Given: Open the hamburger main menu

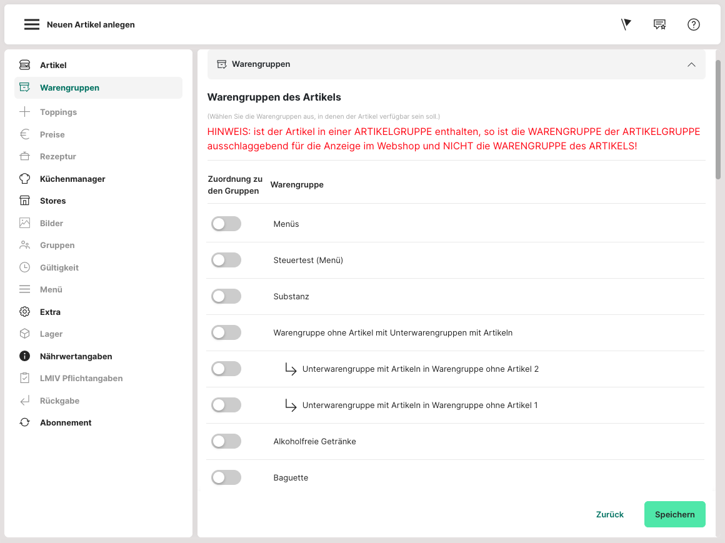Looking at the screenshot, I should (32, 24).
